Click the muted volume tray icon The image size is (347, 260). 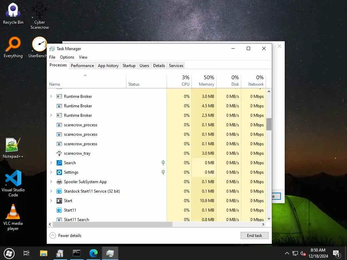303,253
